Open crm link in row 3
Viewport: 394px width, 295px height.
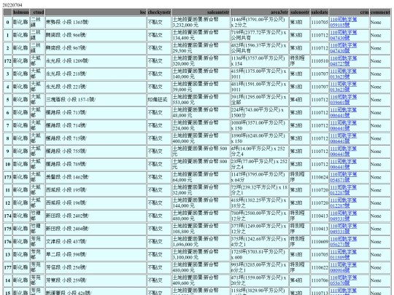click(x=343, y=74)
